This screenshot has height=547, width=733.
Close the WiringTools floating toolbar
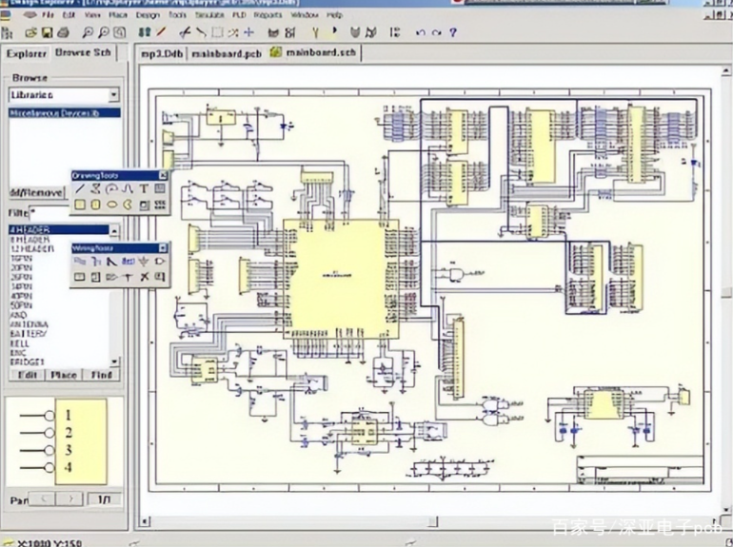(x=163, y=247)
